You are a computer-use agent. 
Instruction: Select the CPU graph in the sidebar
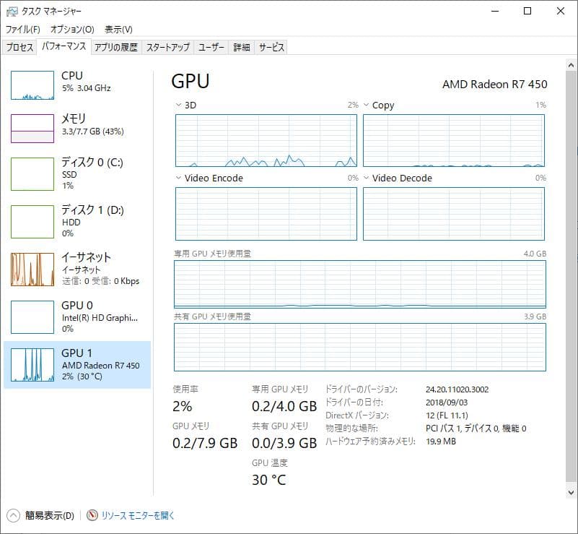tap(77, 83)
